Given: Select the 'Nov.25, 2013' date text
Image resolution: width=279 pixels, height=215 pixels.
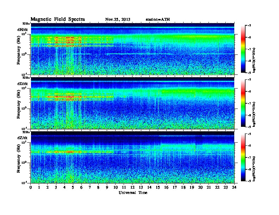Looking at the screenshot, I should click(118, 20).
